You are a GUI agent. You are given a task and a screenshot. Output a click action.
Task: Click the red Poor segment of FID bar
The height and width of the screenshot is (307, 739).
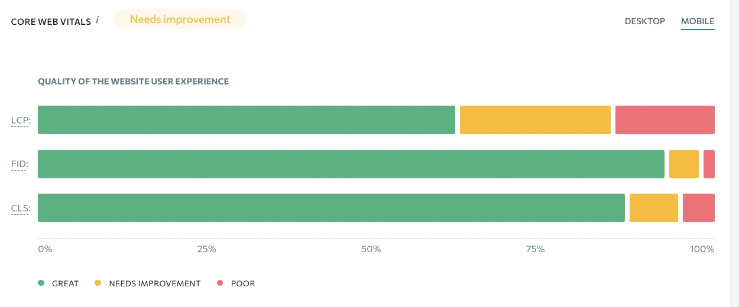click(x=709, y=164)
